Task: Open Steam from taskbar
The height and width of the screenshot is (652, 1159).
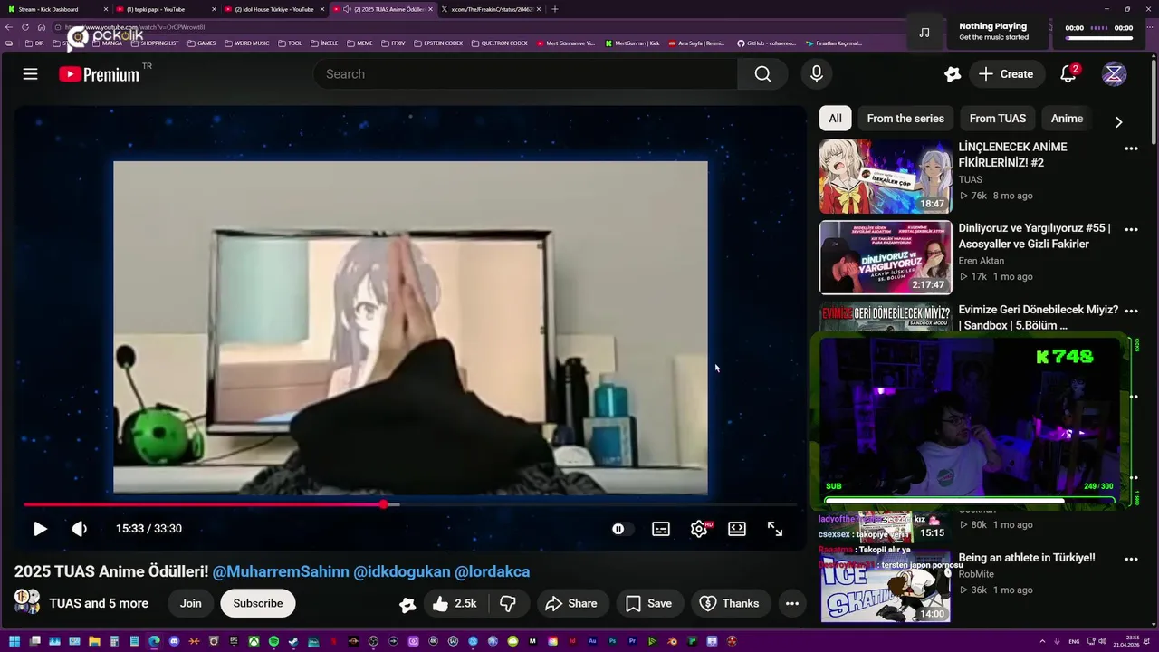Action: [293, 641]
